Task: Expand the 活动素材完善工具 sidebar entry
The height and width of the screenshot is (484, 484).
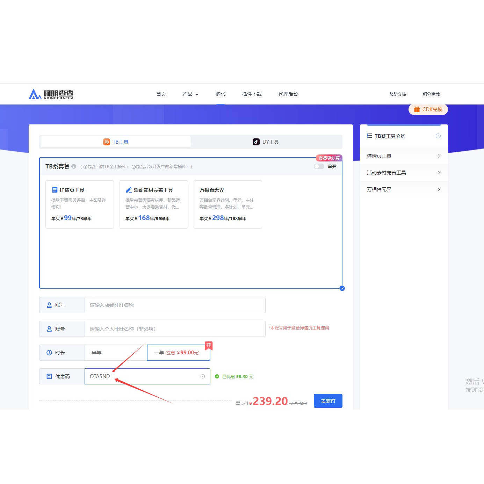Action: pos(404,173)
